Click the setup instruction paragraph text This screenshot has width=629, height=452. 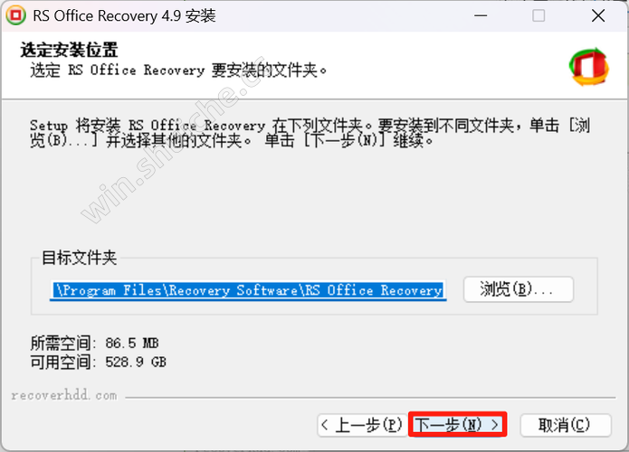310,133
